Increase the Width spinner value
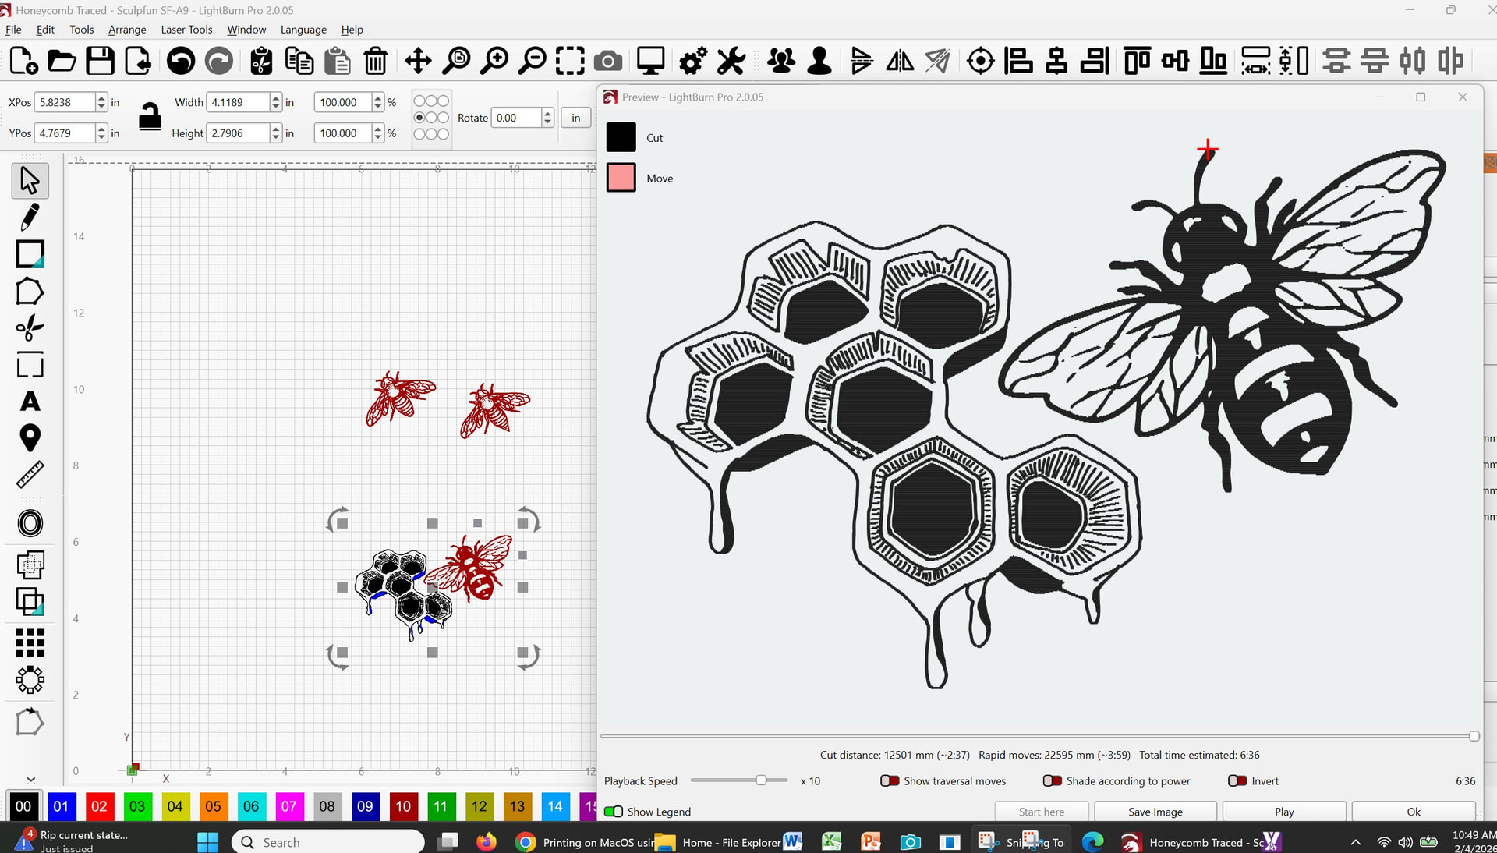Viewport: 1497px width, 853px height. [275, 97]
